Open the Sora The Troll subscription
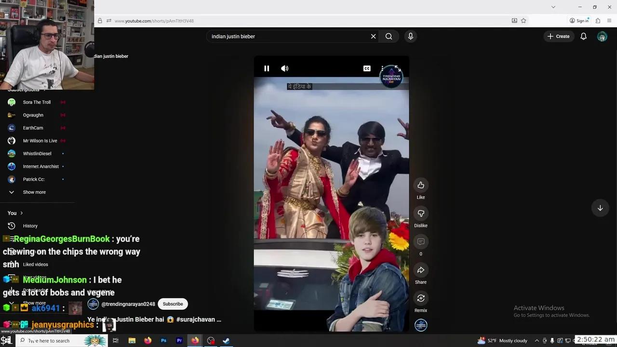The height and width of the screenshot is (347, 617). click(x=37, y=102)
